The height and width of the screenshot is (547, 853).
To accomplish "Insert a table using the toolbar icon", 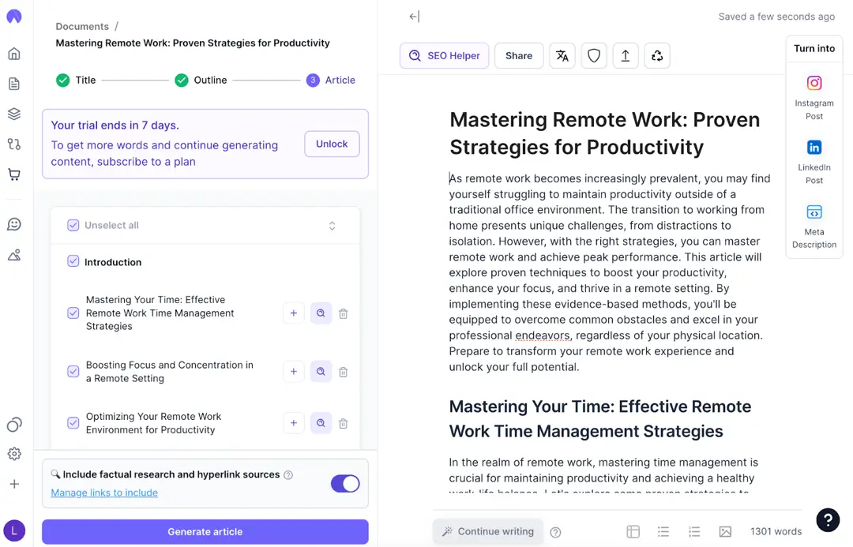I will pos(633,531).
